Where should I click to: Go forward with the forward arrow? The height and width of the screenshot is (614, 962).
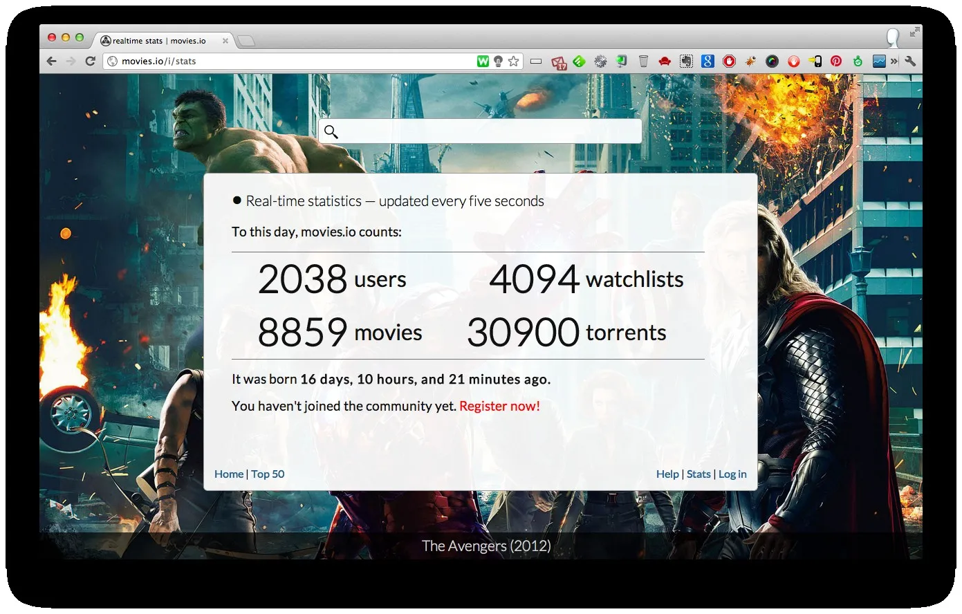coord(71,62)
